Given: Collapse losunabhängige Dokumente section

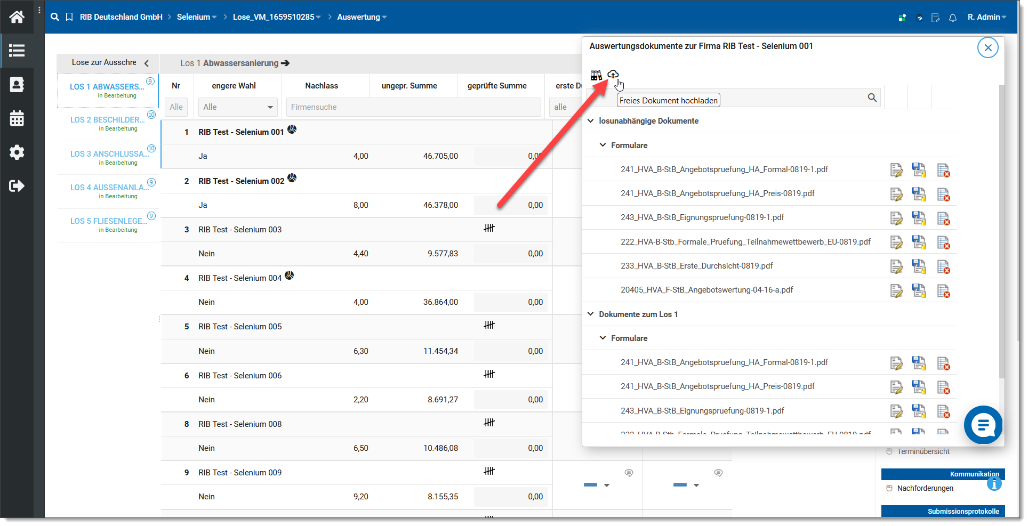Looking at the screenshot, I should click(591, 121).
